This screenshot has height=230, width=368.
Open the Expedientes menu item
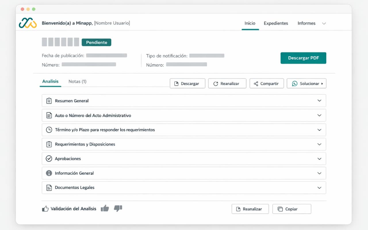(x=276, y=23)
